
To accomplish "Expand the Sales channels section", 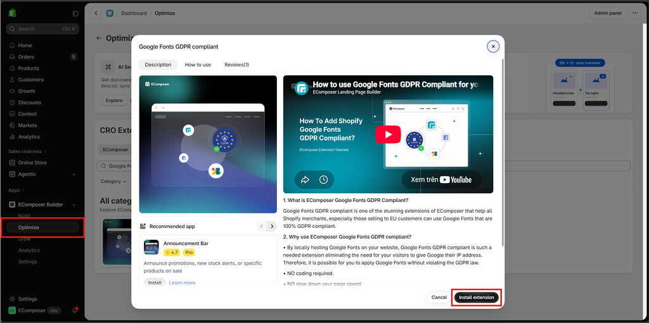I will pyautogui.click(x=27, y=151).
